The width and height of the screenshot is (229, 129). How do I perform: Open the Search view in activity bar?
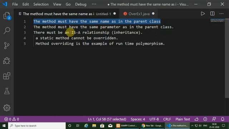click(7, 30)
